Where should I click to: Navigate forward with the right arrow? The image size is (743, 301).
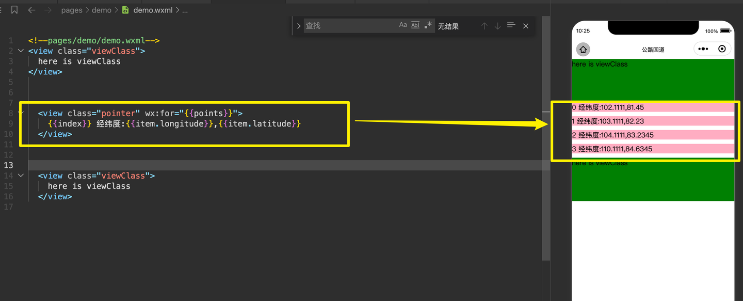pos(48,10)
